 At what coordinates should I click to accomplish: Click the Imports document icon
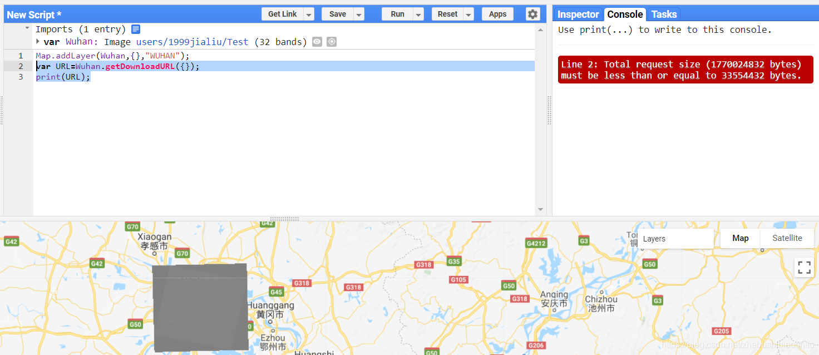click(136, 29)
